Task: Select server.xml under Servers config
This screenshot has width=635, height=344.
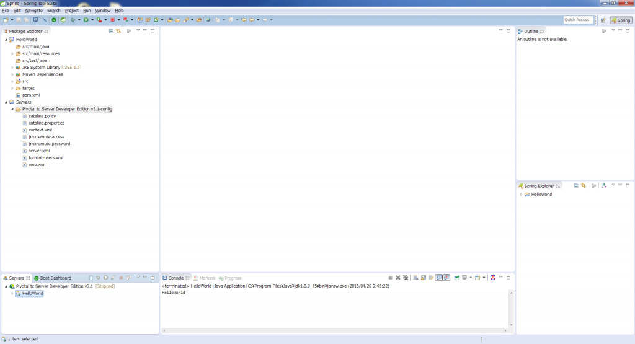Action: tap(38, 151)
